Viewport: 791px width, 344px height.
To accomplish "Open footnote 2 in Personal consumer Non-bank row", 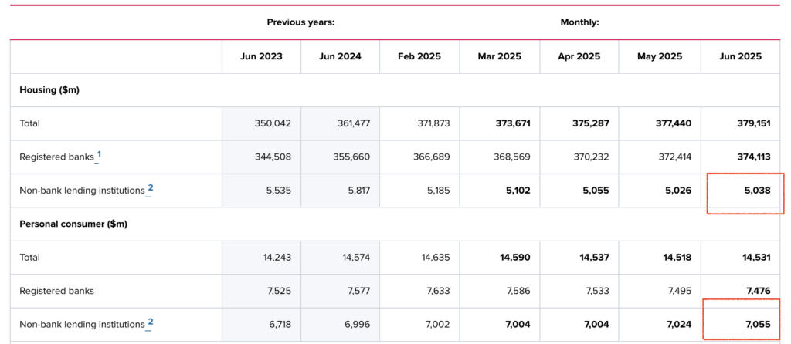I will click(x=149, y=323).
